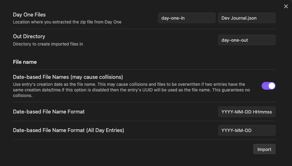Click the day-one-in directory input field

pos(187,18)
